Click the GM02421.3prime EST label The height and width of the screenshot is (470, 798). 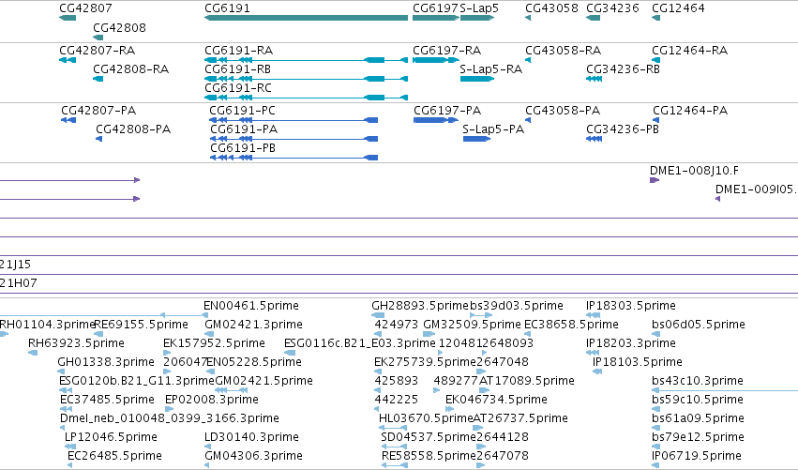(x=253, y=325)
